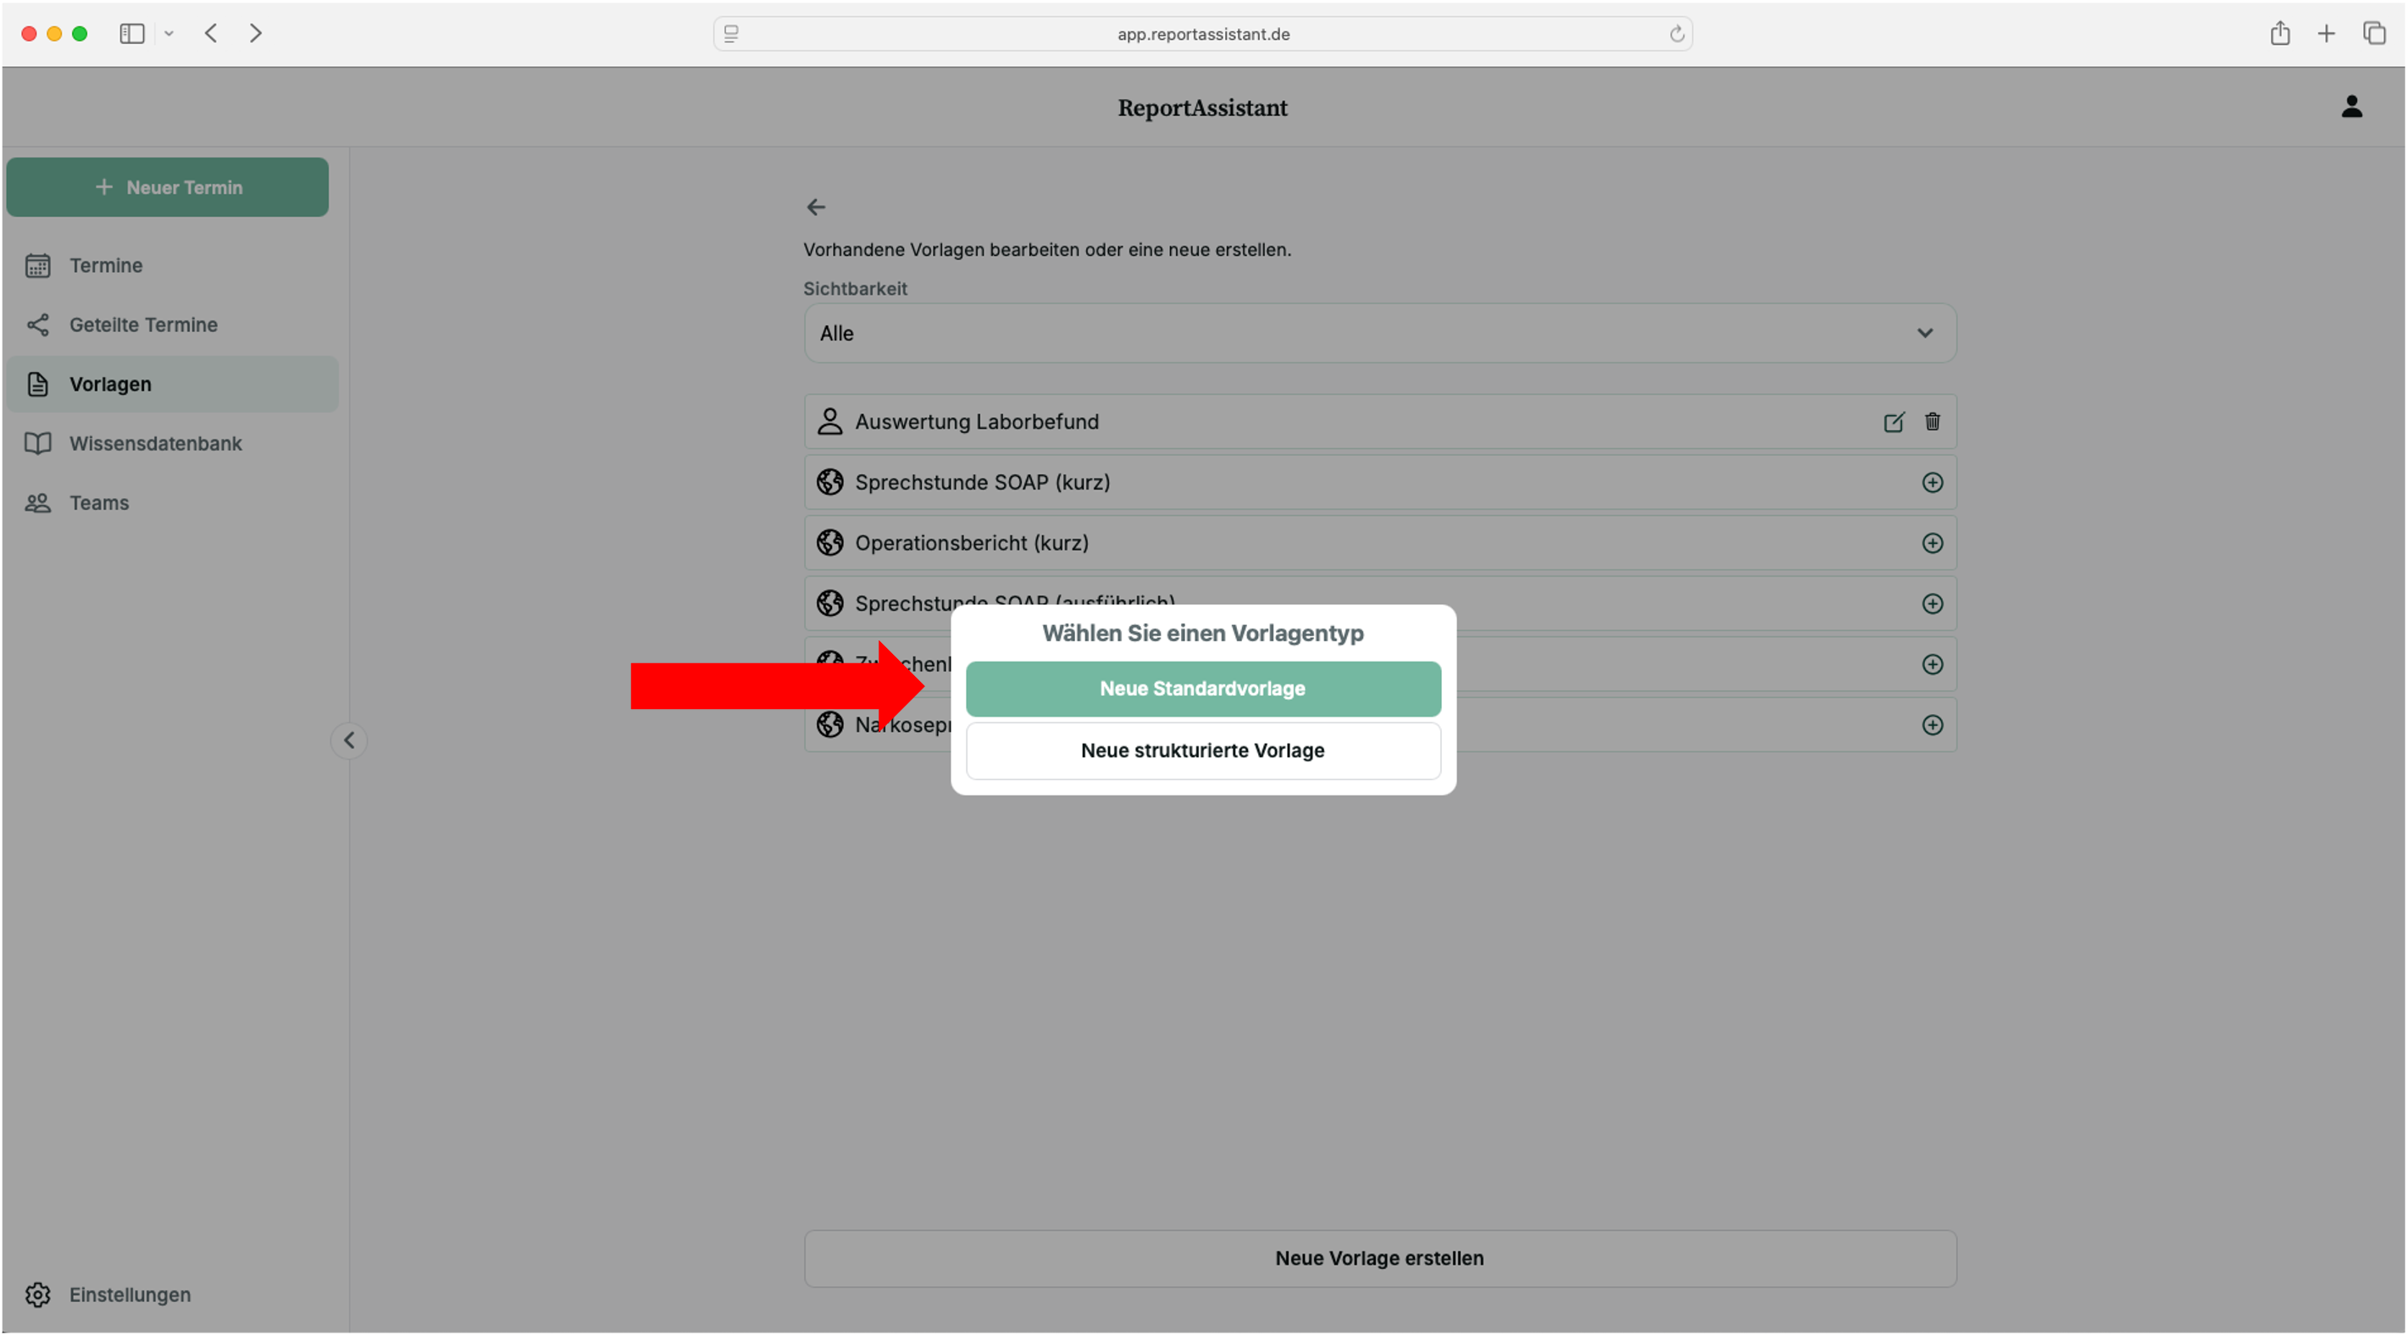Open the Sichtbarkeit dropdown showing Alle
This screenshot has height=1335, width=2407.
(x=1379, y=333)
